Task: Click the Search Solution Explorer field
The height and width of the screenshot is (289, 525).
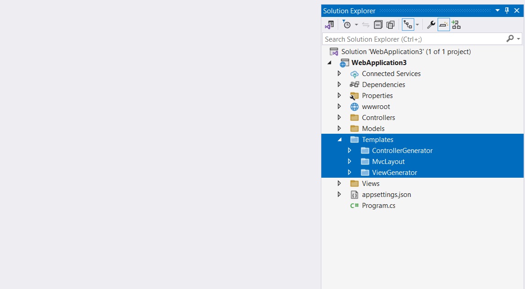Action: coord(412,39)
